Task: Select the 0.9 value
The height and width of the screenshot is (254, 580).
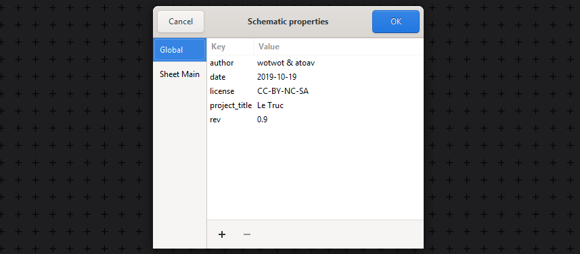Action: pyautogui.click(x=263, y=120)
